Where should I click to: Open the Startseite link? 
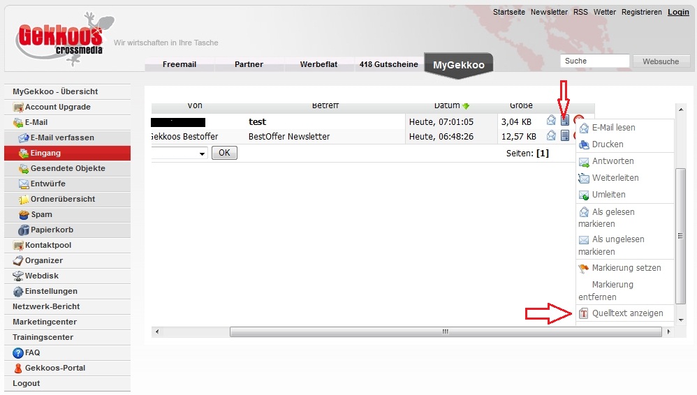(x=509, y=12)
